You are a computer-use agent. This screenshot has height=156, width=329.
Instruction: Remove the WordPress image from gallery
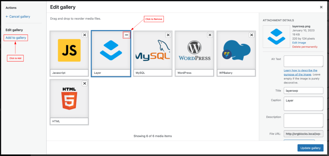(x=210, y=35)
